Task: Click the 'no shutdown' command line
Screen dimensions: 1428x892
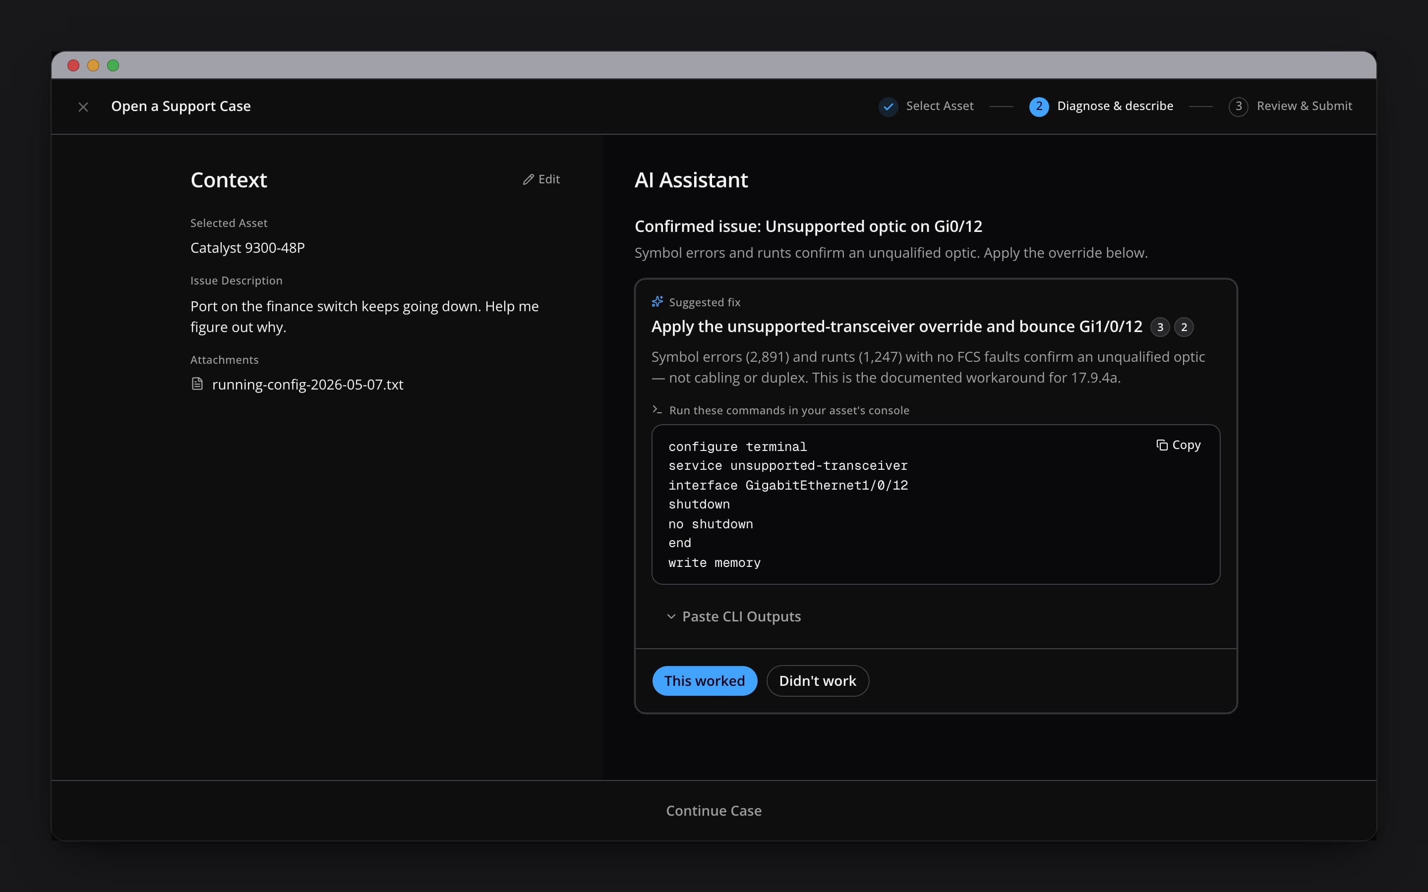Action: point(711,524)
